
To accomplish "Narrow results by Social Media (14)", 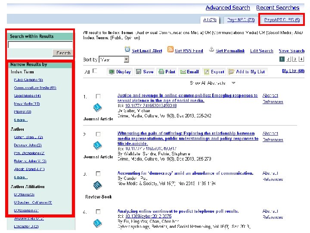I will pos(27,96).
